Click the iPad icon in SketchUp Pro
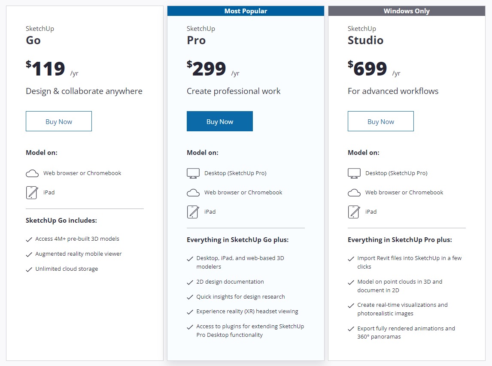Image resolution: width=492 pixels, height=366 pixels. click(193, 212)
